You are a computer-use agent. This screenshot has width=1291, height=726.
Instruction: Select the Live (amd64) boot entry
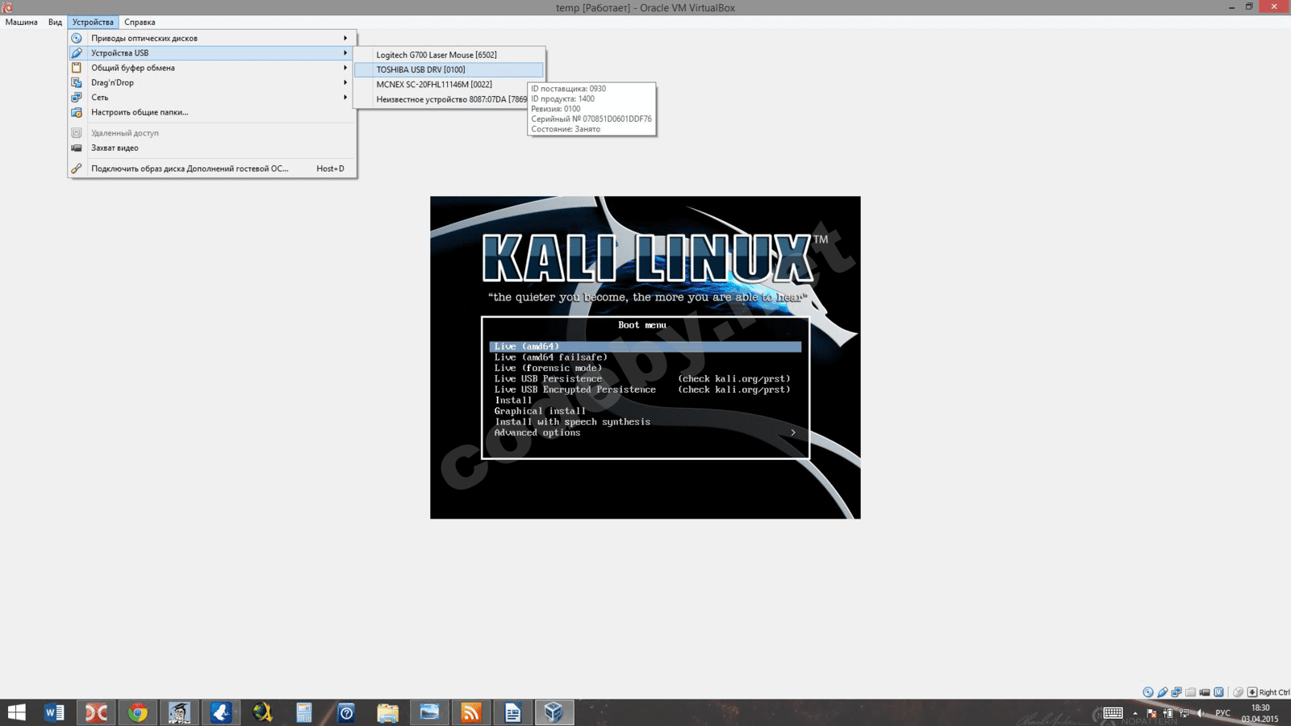pos(645,347)
